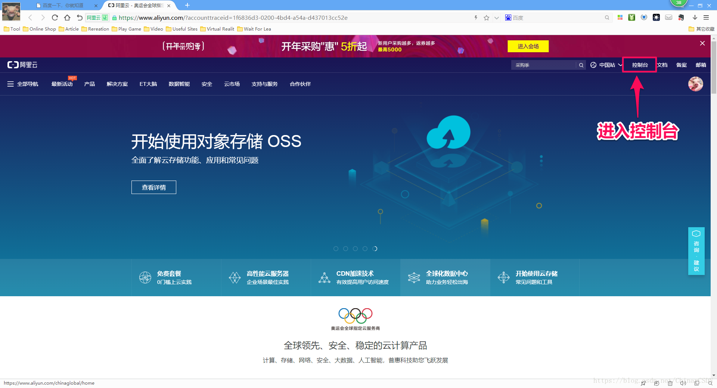717x388 pixels.
Task: Click the page vertical scrollbar thumb
Action: [714, 67]
